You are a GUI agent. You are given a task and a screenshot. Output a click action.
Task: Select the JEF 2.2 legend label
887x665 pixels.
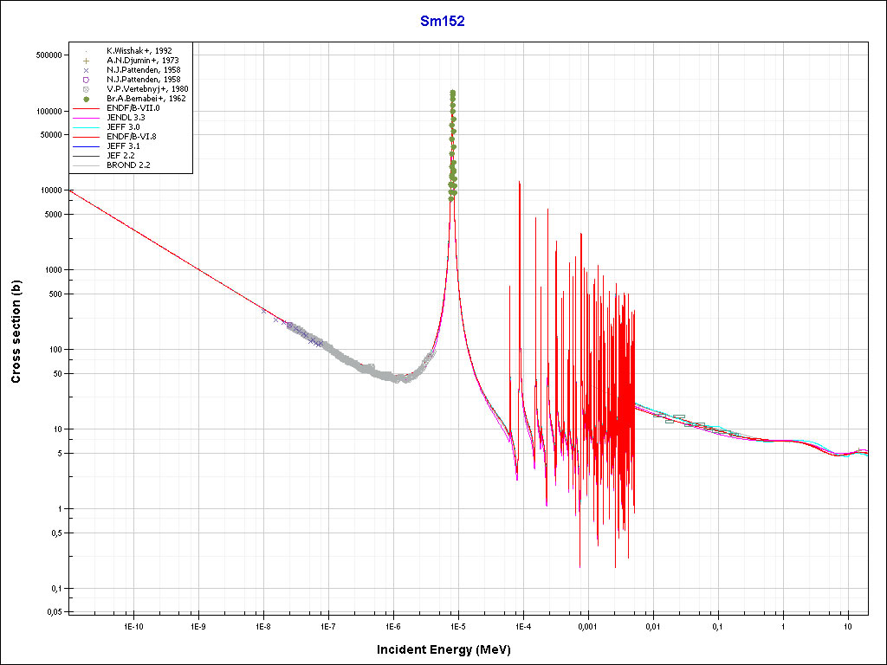click(121, 156)
